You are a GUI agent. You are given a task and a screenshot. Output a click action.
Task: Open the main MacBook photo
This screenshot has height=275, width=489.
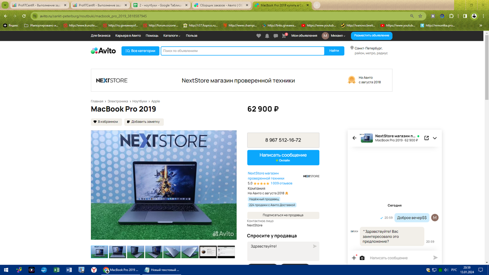tap(164, 185)
